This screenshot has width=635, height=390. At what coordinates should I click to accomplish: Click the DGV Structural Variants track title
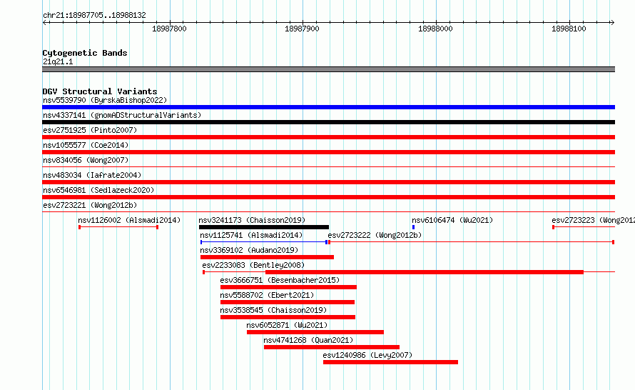100,91
